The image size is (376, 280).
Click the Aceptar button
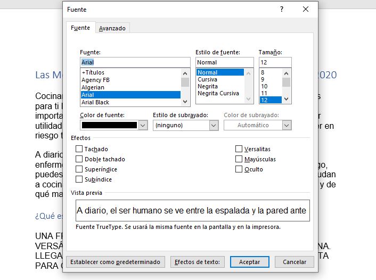tap(249, 262)
